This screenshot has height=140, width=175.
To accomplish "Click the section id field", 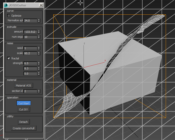I will (30, 91).
